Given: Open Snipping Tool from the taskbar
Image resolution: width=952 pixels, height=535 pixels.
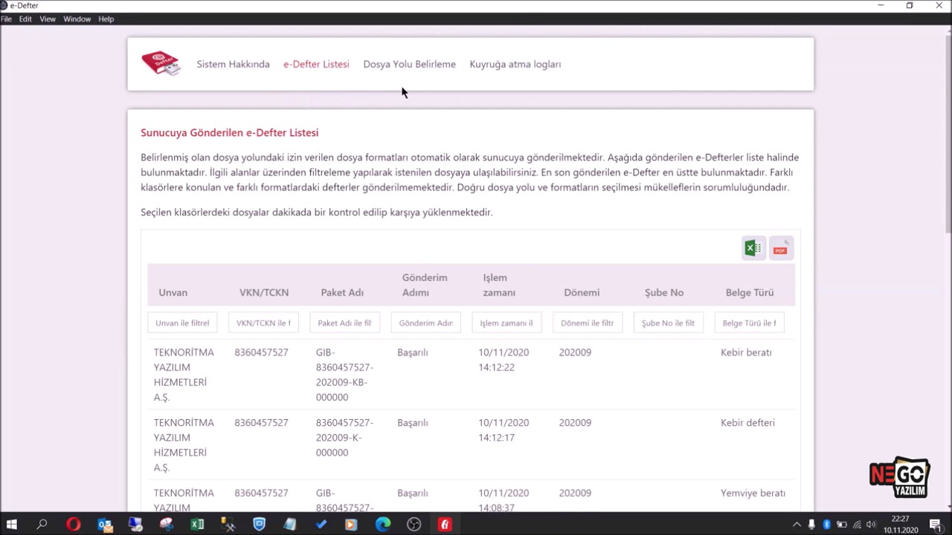Looking at the screenshot, I should click(x=166, y=525).
